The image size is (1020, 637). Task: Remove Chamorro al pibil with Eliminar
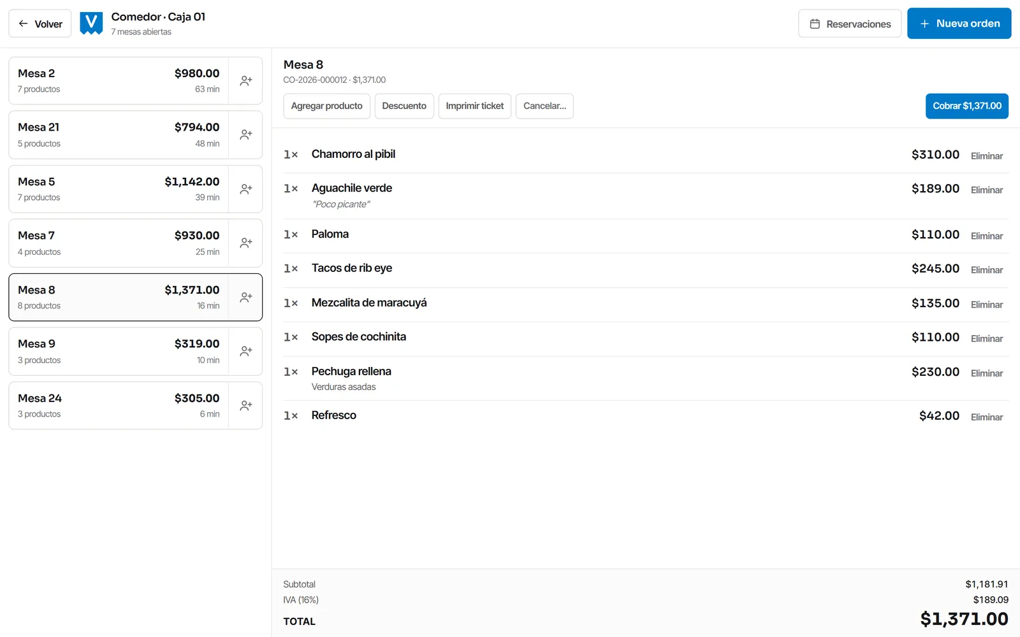point(986,156)
